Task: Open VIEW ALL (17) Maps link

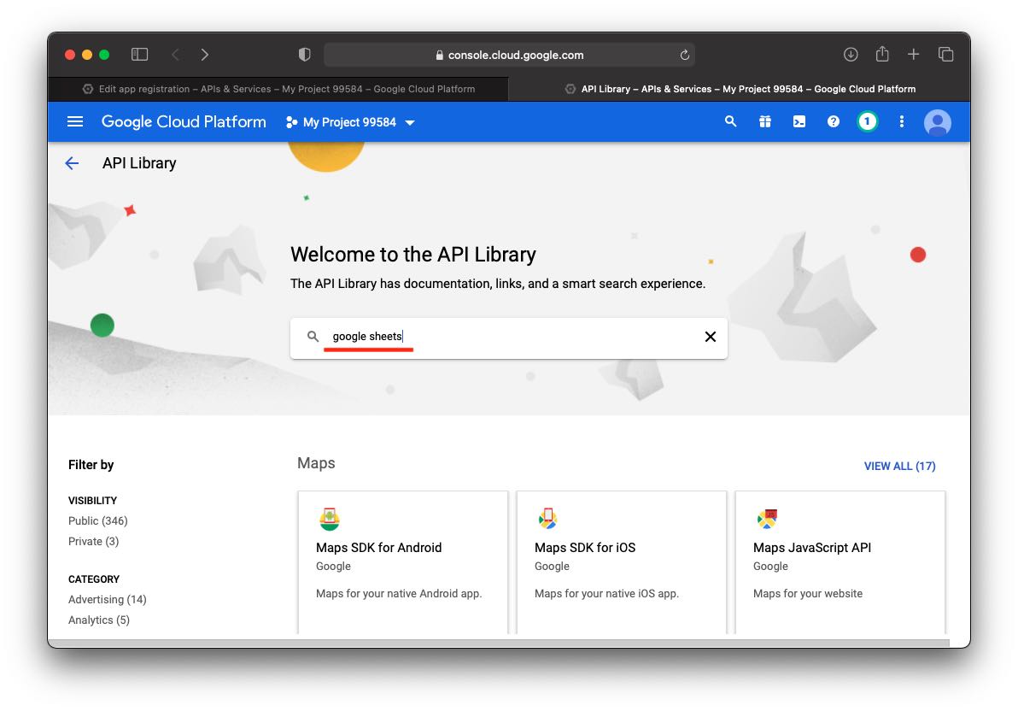Action: point(899,466)
